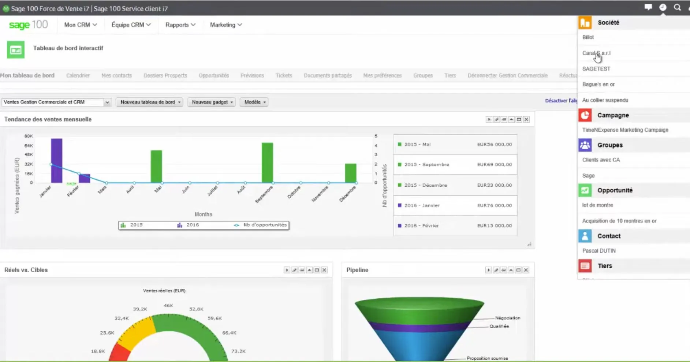Open the Au collier suspendu company link

coord(605,100)
